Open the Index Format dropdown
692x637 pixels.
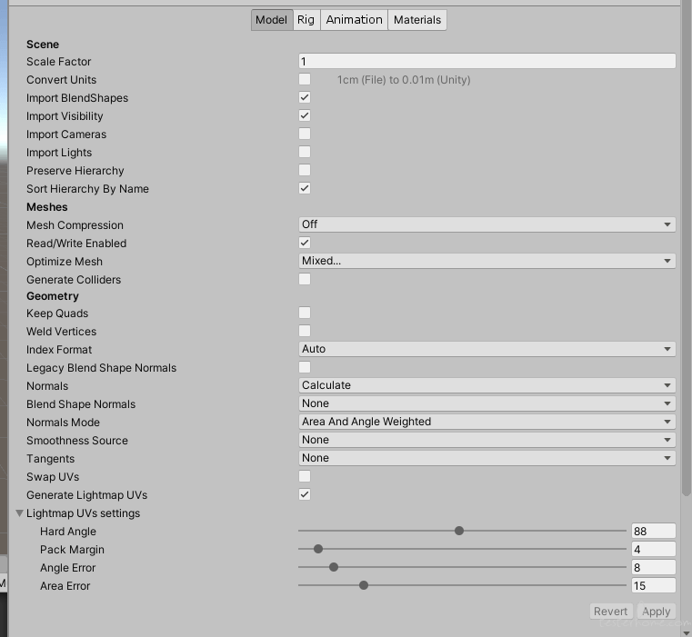click(486, 349)
